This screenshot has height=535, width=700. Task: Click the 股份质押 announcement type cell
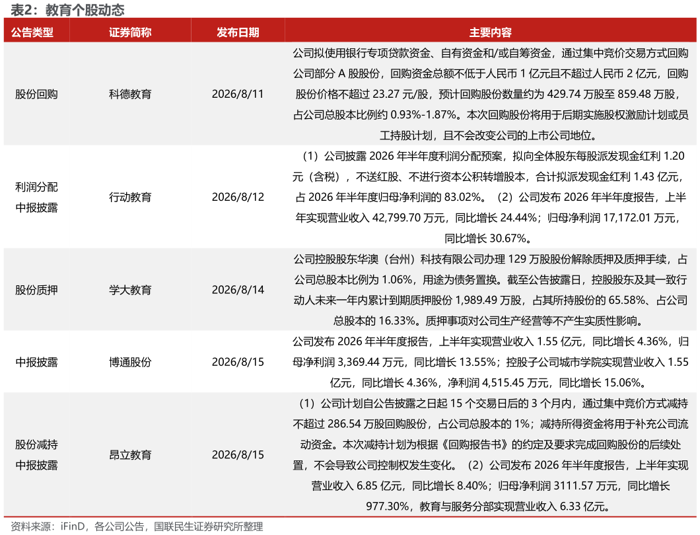36,290
